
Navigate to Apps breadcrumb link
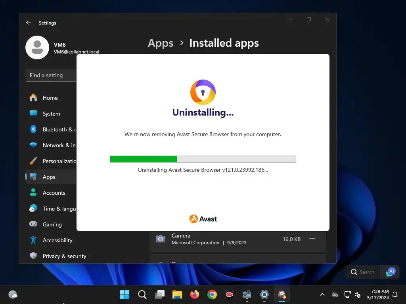click(161, 43)
